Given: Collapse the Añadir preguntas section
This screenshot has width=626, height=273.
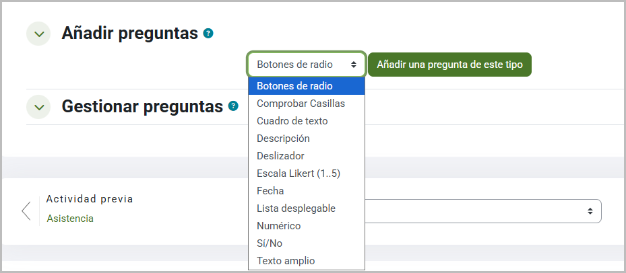Looking at the screenshot, I should point(38,34).
